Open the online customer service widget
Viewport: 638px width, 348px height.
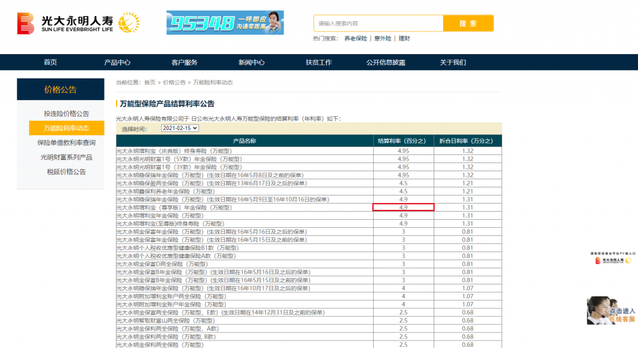tap(611, 311)
